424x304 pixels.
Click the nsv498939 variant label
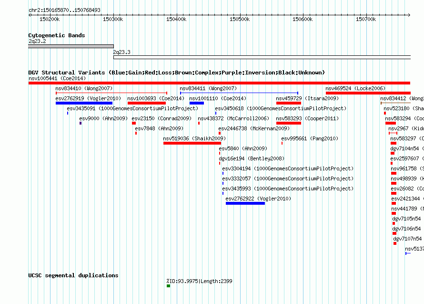[x=407, y=178]
